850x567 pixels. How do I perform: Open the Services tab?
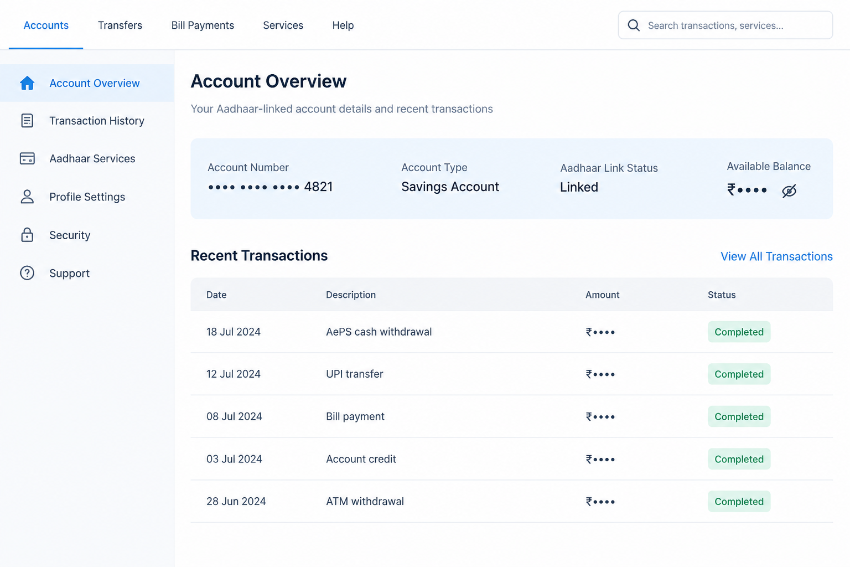pos(283,25)
